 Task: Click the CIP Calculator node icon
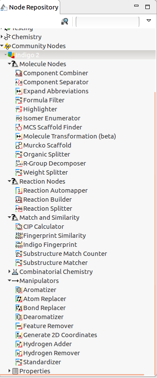click(x=19, y=227)
